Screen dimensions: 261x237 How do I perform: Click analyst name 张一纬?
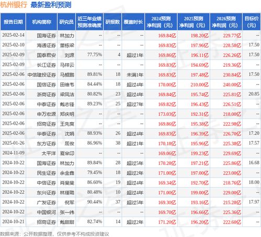point(67,212)
